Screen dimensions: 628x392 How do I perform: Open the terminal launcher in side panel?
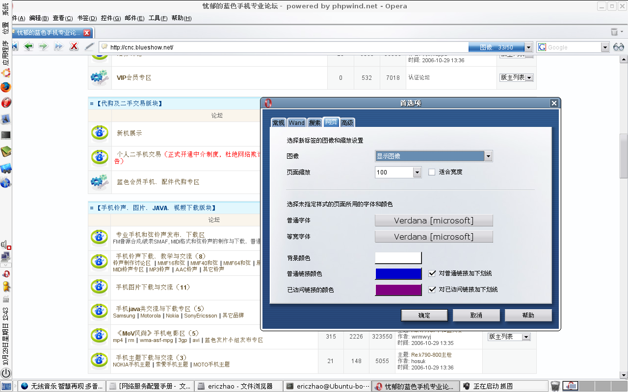pyautogui.click(x=6, y=135)
